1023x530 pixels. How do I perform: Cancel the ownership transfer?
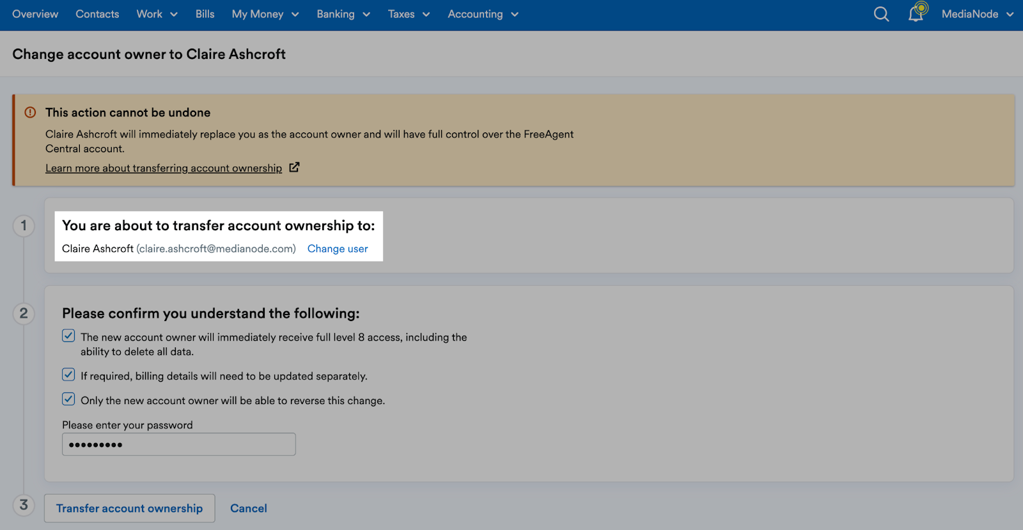249,508
